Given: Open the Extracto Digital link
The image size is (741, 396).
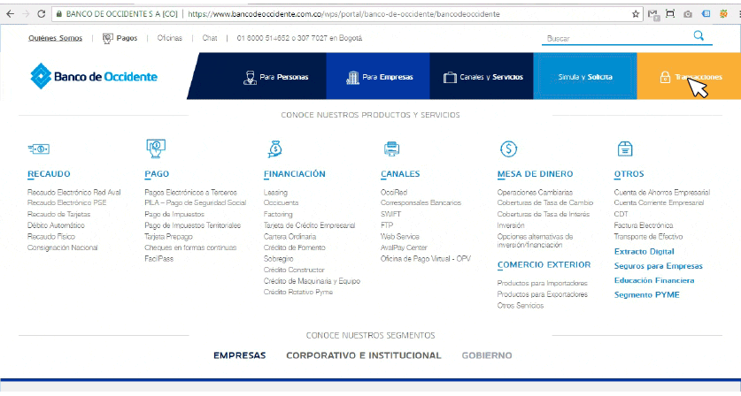Looking at the screenshot, I should tap(645, 252).
